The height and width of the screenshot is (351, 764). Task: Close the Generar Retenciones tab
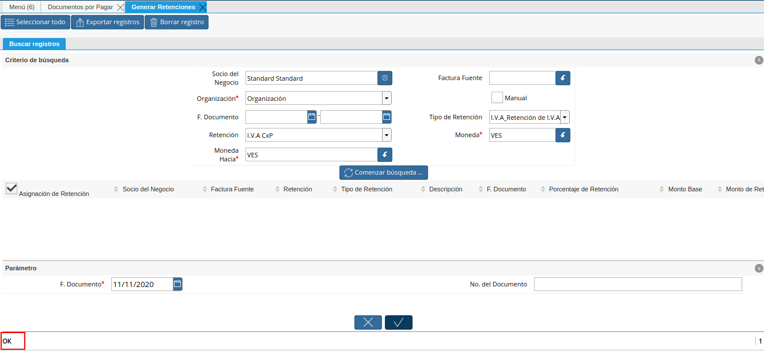(x=202, y=7)
